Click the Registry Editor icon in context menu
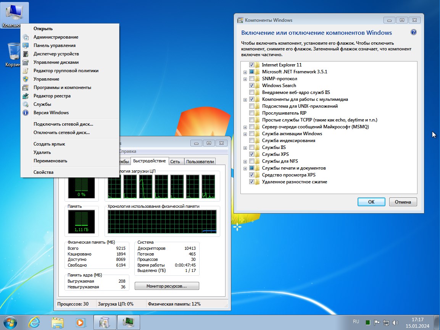This screenshot has width=440, height=330. [26, 96]
